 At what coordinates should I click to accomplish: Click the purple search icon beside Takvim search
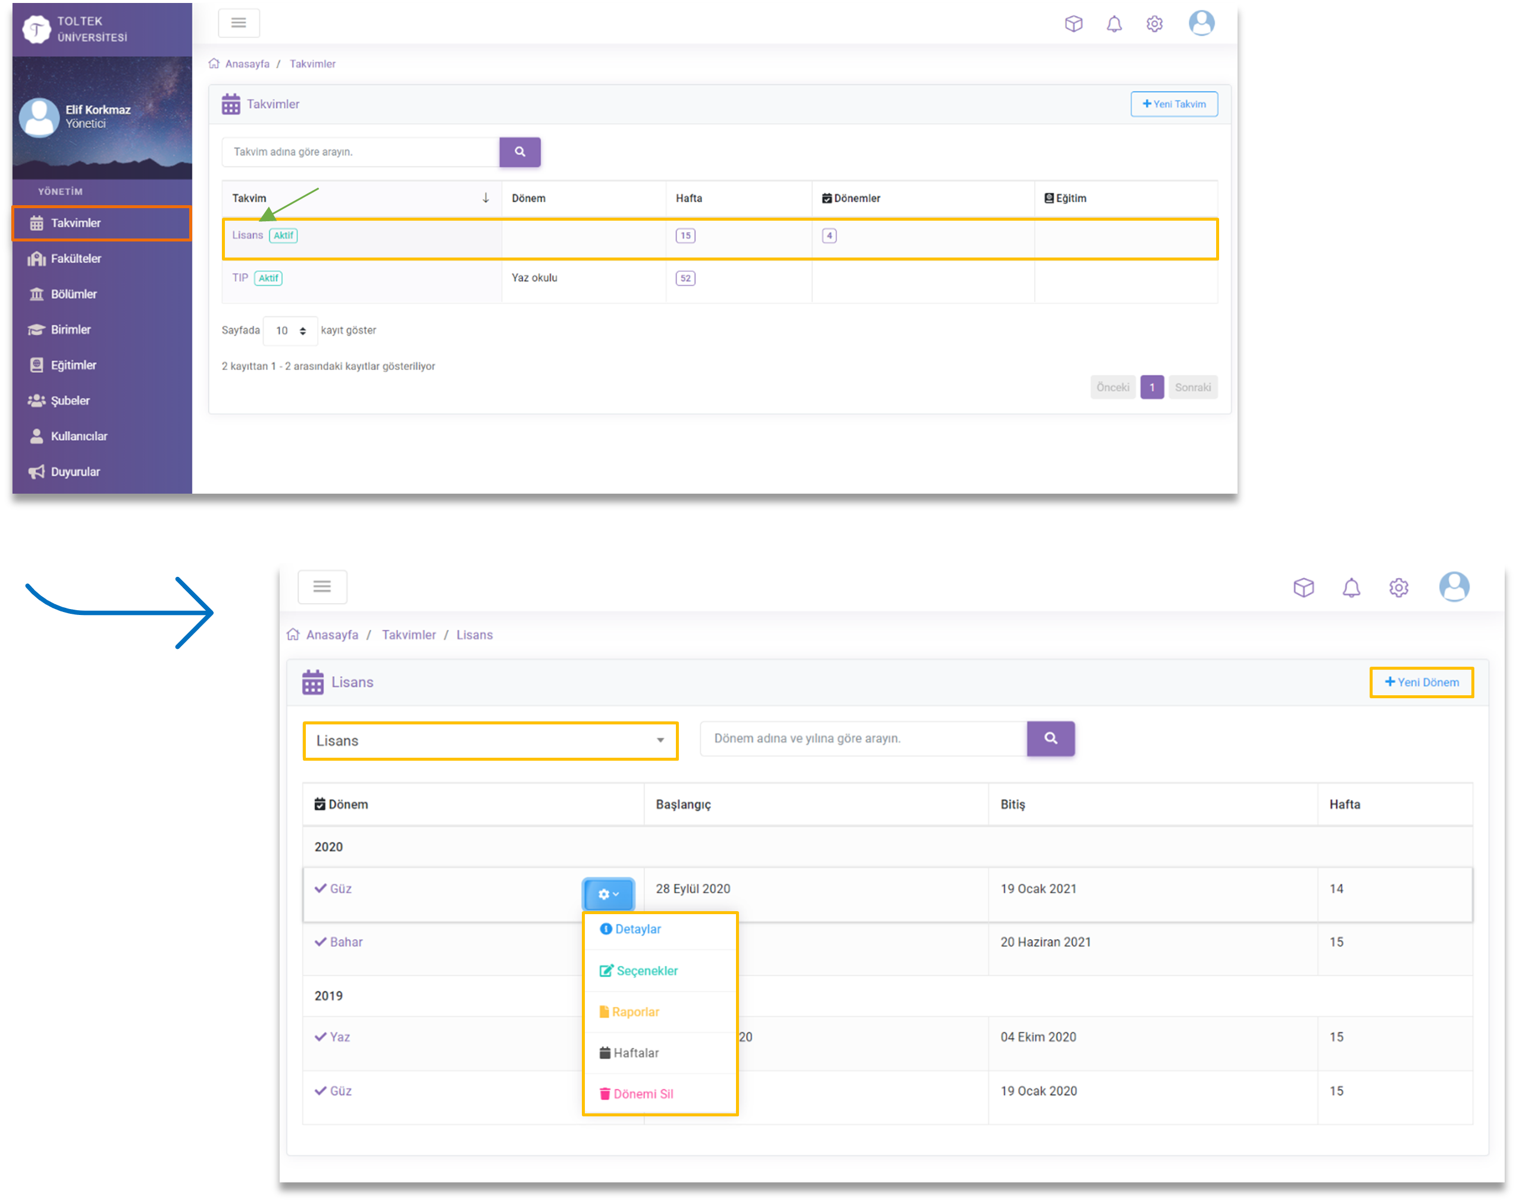click(x=519, y=152)
